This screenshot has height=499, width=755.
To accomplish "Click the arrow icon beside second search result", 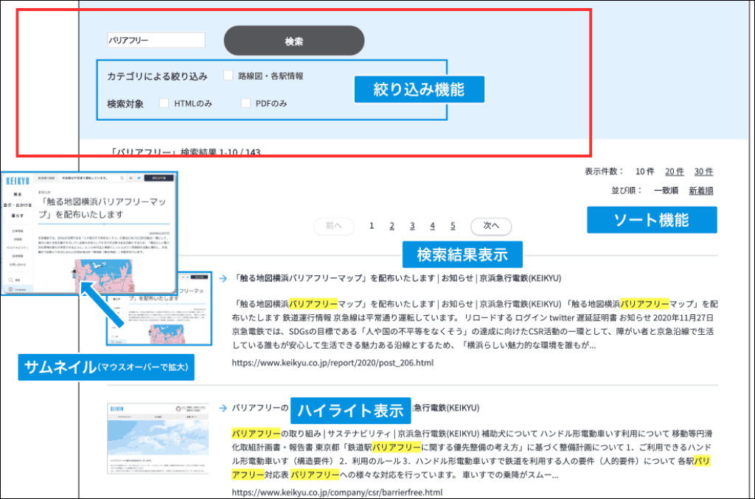I will pyautogui.click(x=222, y=408).
